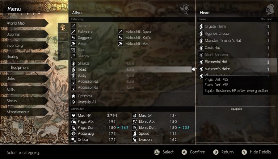This screenshot has width=278, height=159.
Task: Select the Polearms spear icon
Action: (x=74, y=32)
